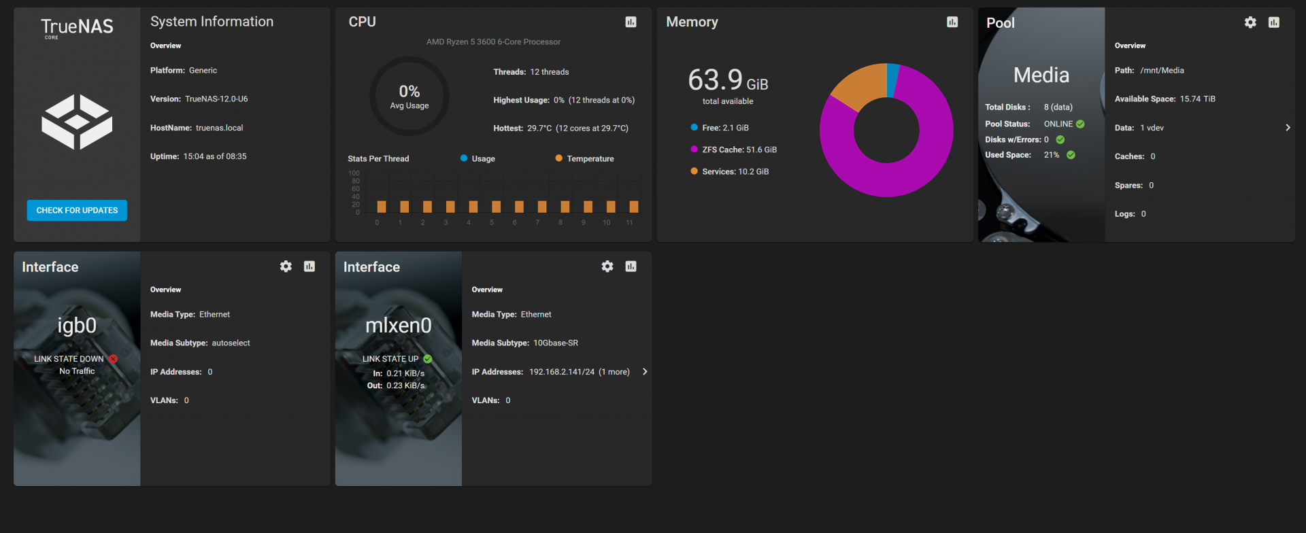This screenshot has width=1306, height=533.
Task: Open igb0 interface reports icon
Action: tap(309, 266)
